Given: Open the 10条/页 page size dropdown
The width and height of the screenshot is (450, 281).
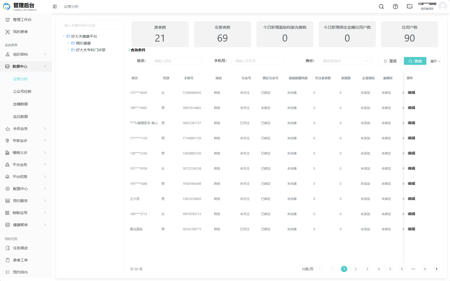Looking at the screenshot, I should click(310, 269).
